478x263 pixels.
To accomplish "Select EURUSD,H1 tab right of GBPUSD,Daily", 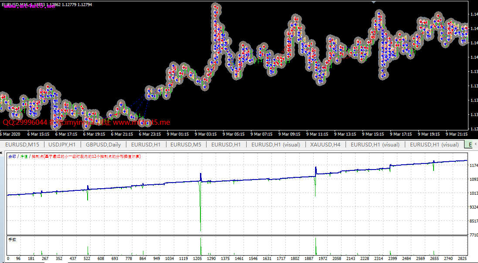I will tap(146, 144).
